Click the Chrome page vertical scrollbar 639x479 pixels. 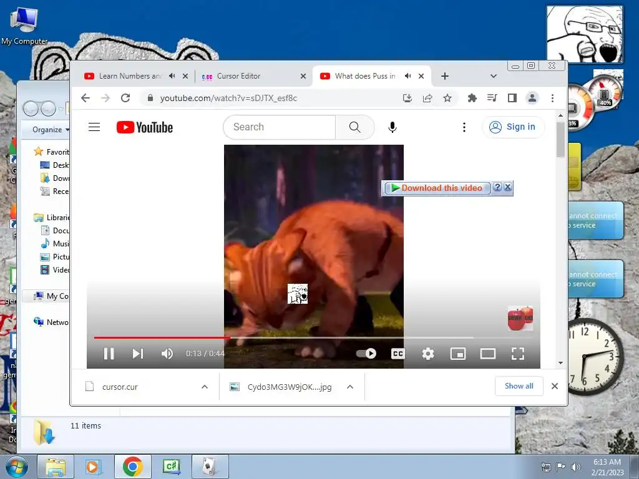tap(561, 140)
